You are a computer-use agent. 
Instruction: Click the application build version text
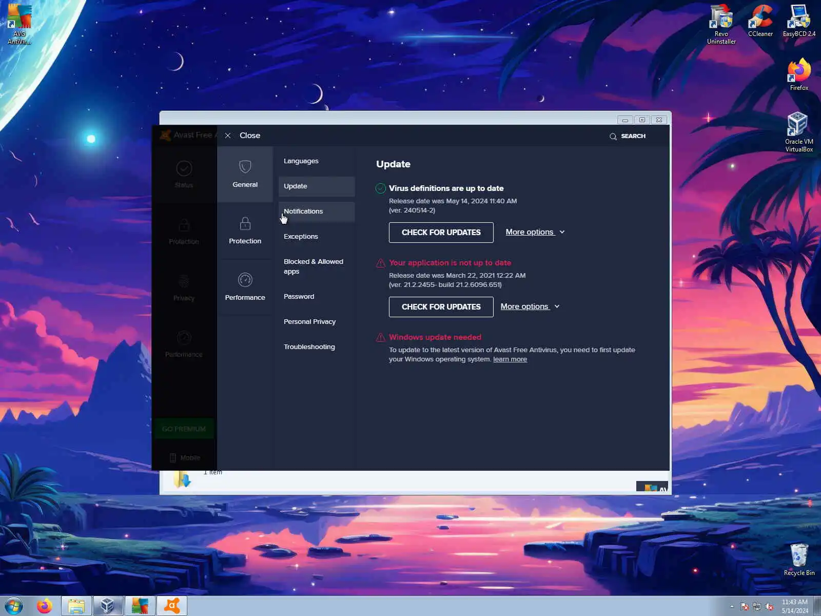[445, 285]
